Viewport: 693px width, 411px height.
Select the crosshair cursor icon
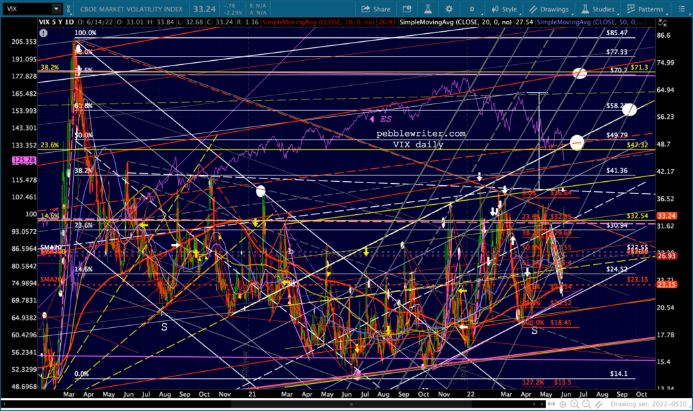point(563,404)
